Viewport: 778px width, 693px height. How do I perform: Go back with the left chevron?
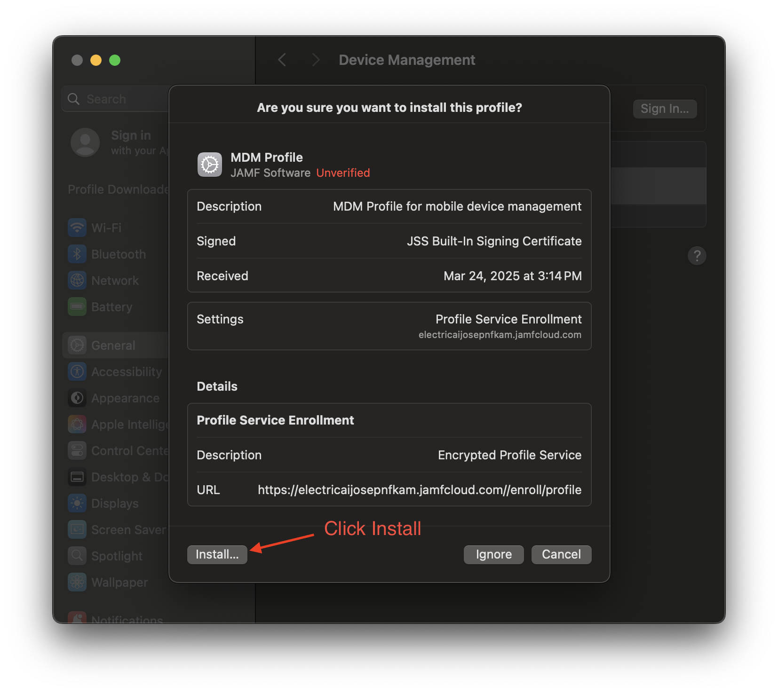pos(282,60)
